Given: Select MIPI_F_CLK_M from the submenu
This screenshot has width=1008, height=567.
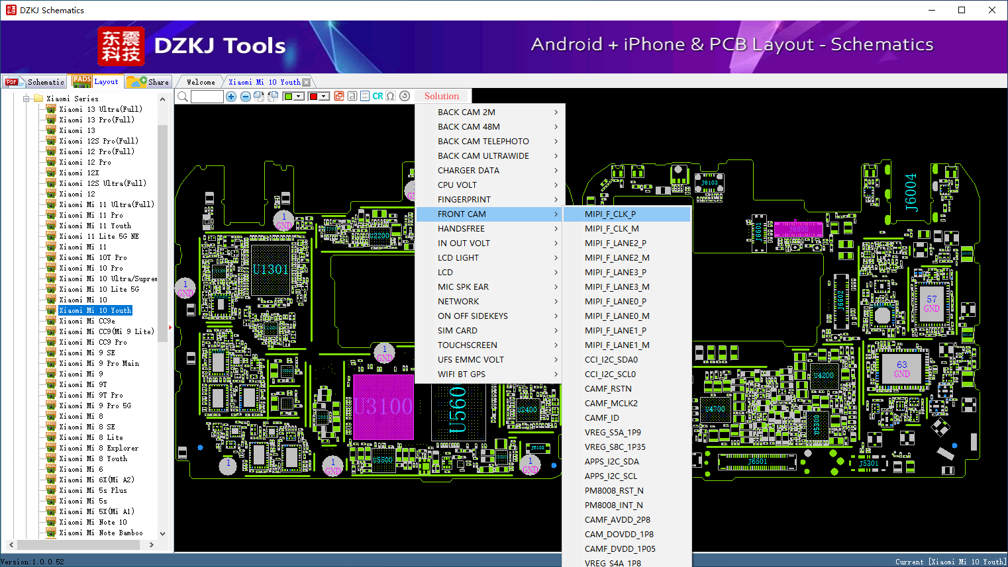Looking at the screenshot, I should coord(612,229).
